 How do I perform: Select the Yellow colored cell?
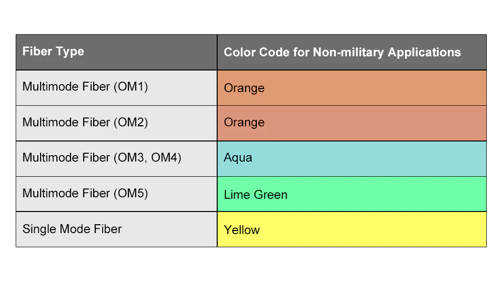coord(351,229)
